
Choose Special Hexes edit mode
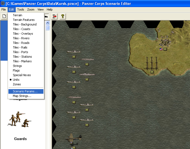26,75
